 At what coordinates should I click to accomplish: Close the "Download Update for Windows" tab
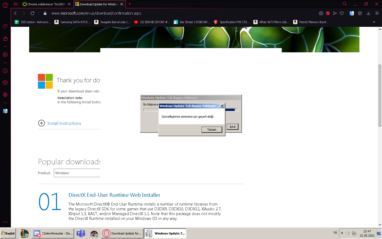coord(122,4)
